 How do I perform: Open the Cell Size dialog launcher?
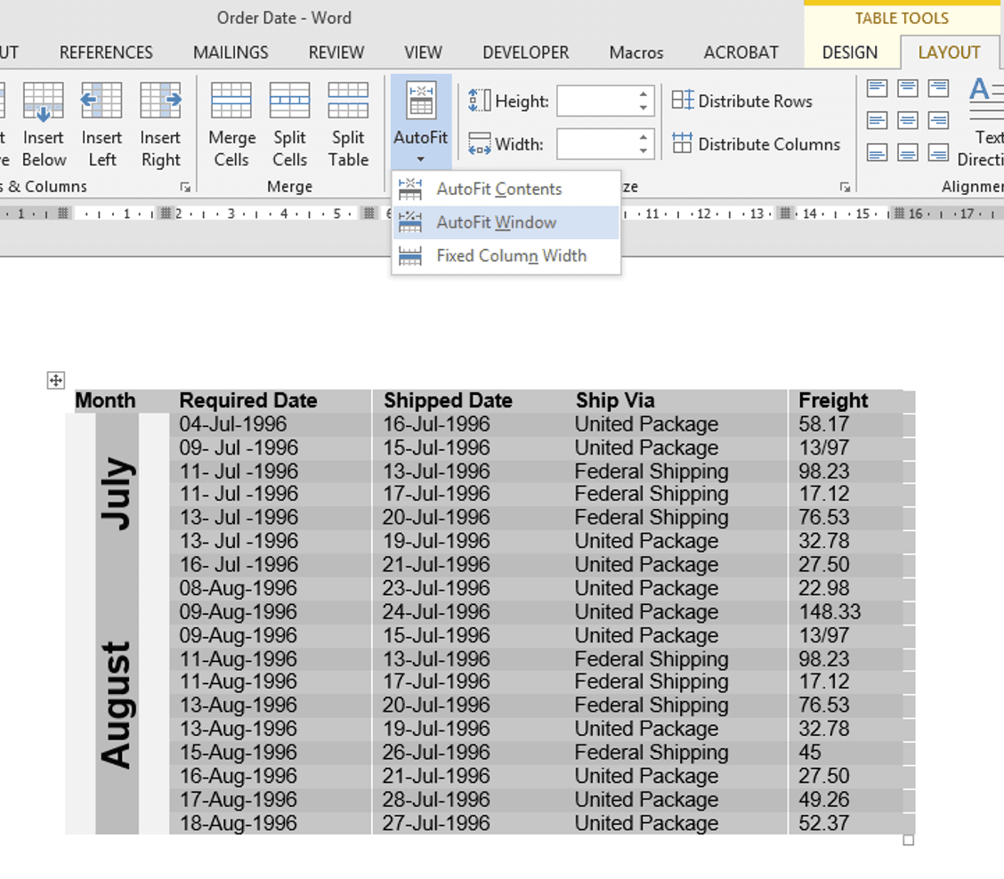pyautogui.click(x=844, y=187)
